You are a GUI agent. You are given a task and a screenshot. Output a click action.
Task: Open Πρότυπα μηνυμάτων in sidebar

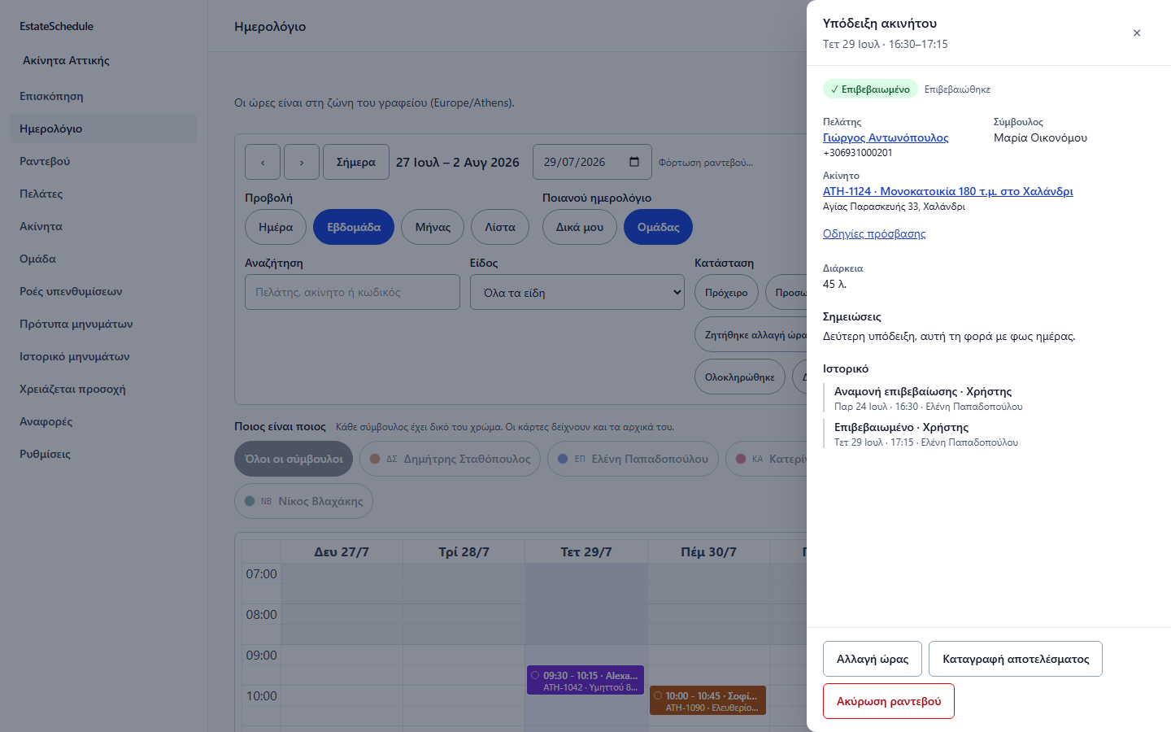pyautogui.click(x=103, y=324)
